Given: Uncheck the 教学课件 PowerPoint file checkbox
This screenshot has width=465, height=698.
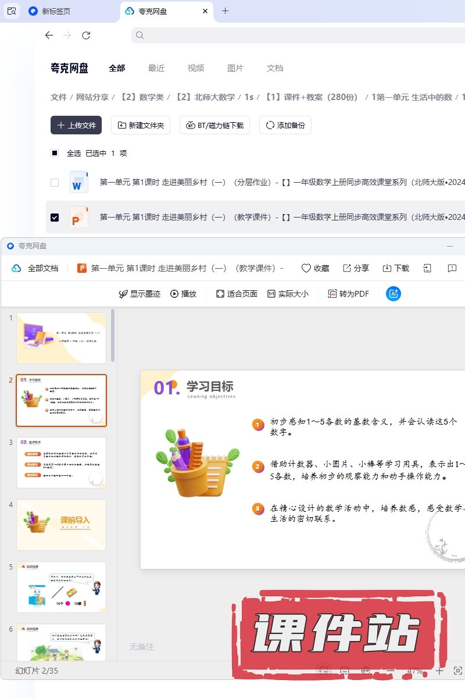Looking at the screenshot, I should coord(55,217).
